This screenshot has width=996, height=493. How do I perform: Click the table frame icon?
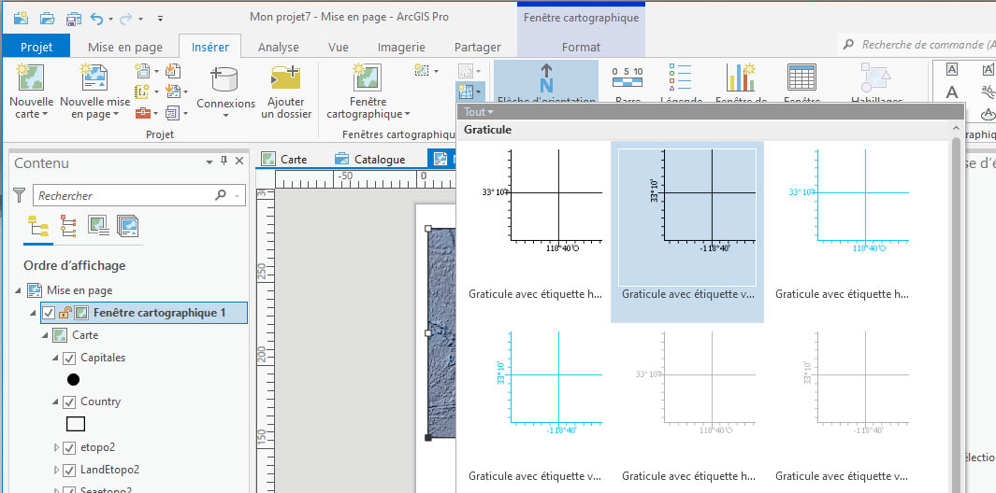801,78
